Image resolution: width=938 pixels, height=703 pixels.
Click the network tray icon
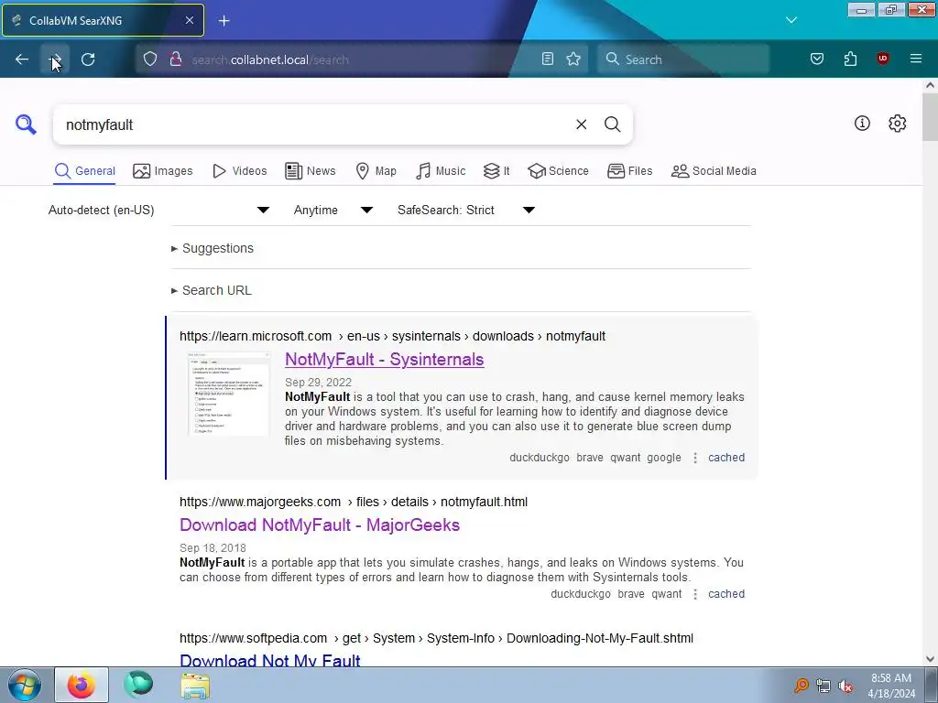click(x=823, y=686)
